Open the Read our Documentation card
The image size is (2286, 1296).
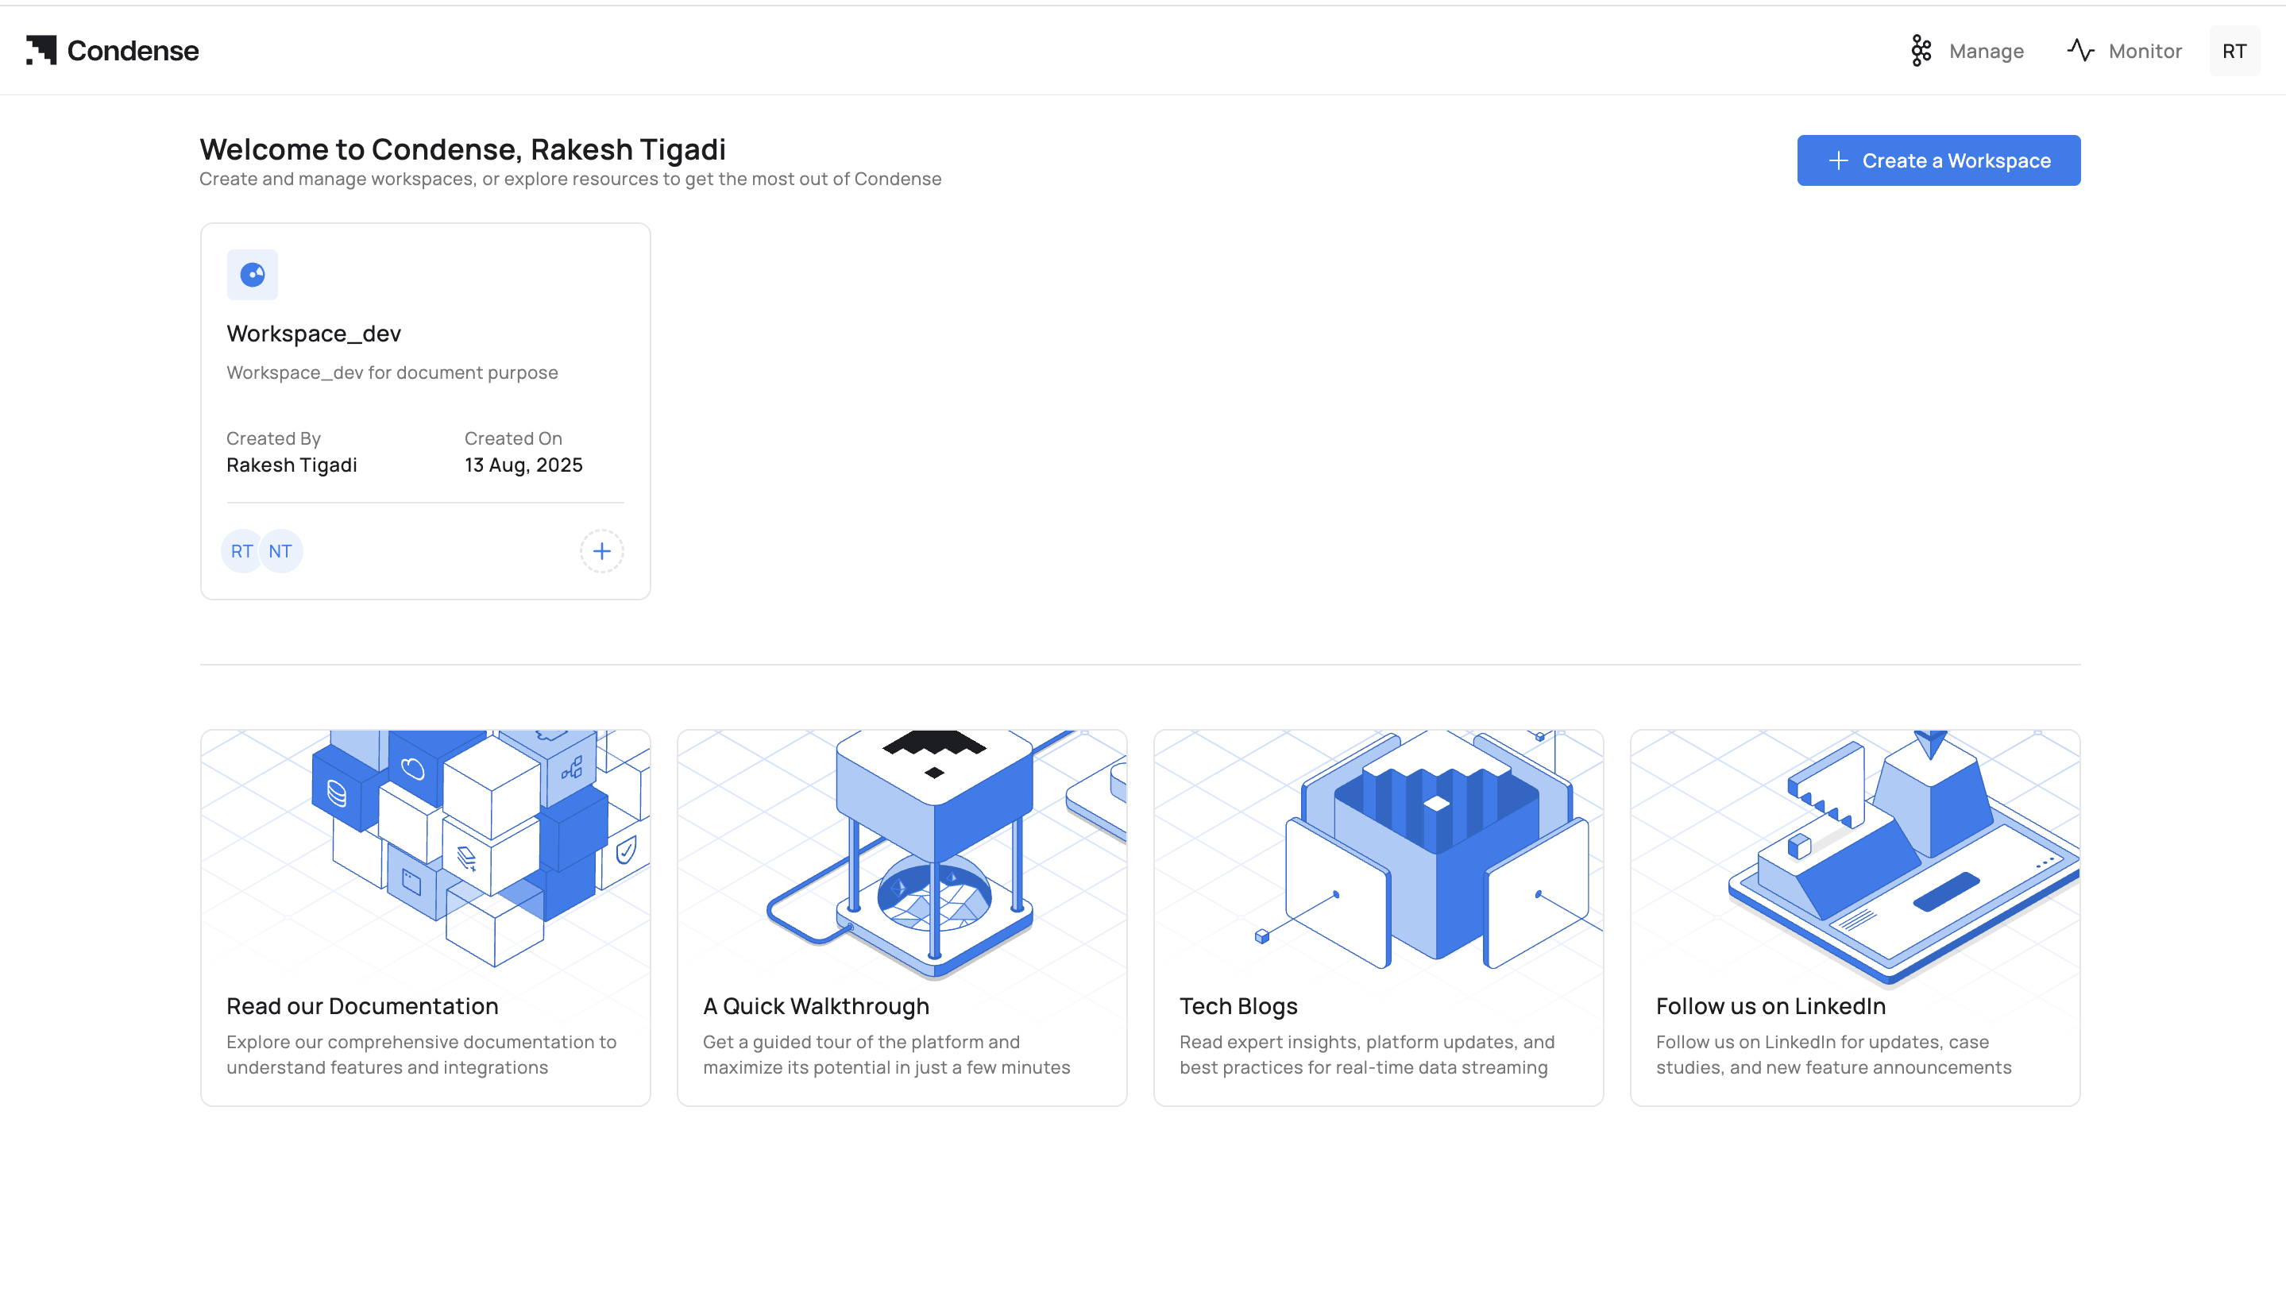[x=362, y=1006]
